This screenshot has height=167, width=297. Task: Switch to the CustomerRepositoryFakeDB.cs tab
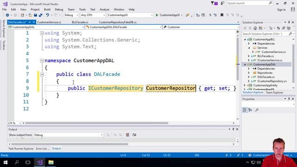pos(117,22)
